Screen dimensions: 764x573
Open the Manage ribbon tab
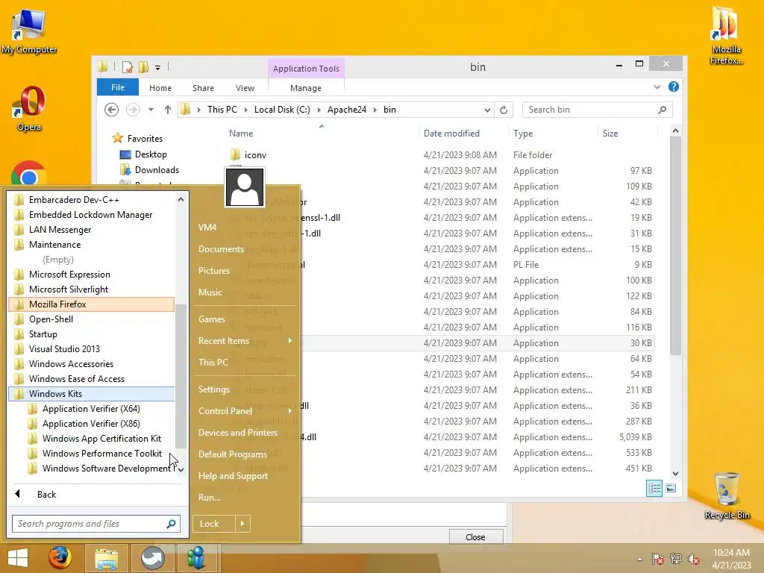pos(305,88)
